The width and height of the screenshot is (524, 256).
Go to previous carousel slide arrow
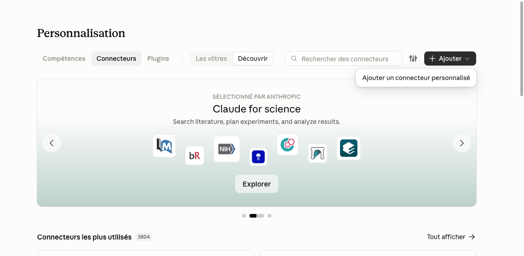(x=52, y=143)
